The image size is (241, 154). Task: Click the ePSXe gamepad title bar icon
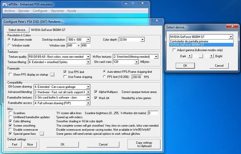5,4
